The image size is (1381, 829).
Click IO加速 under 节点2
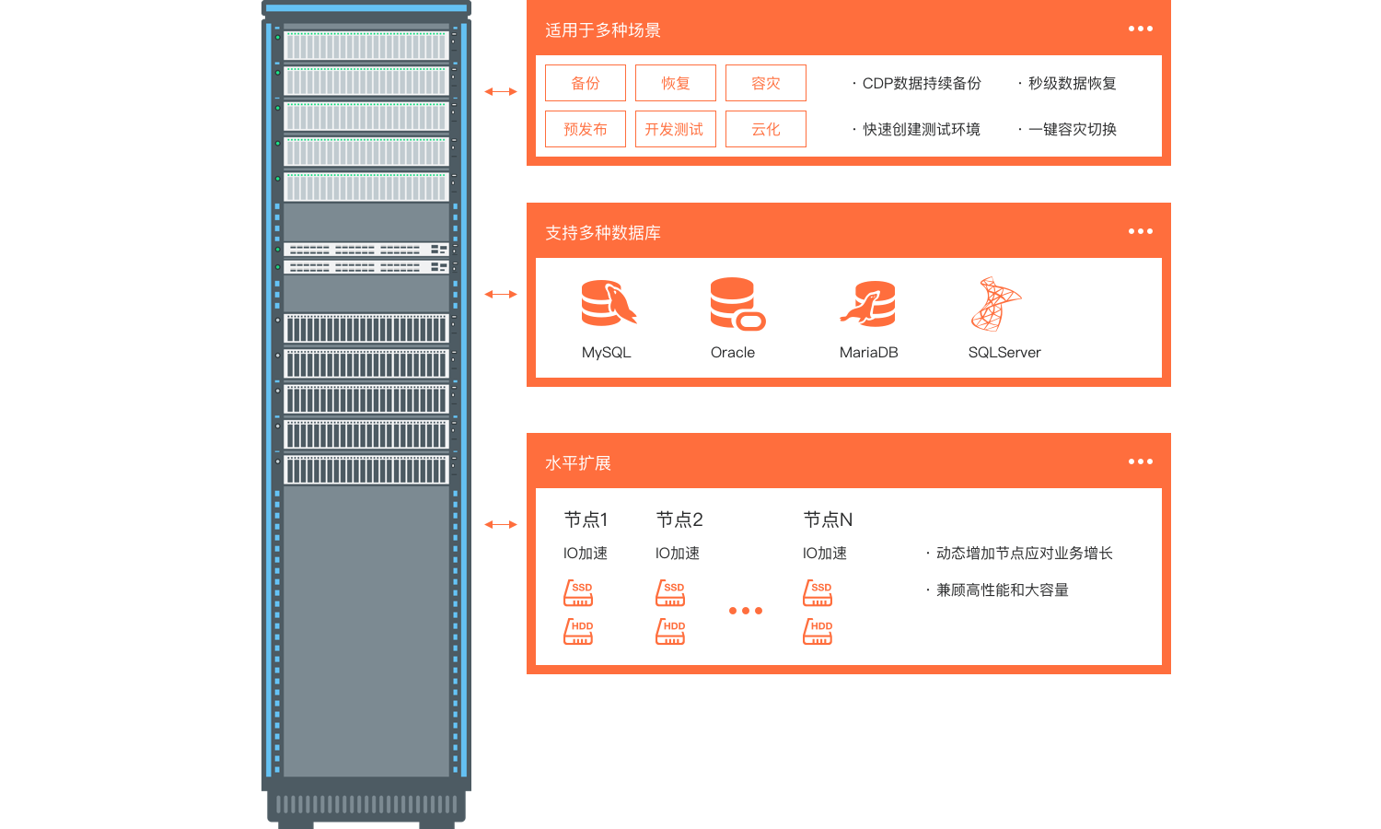pos(678,554)
